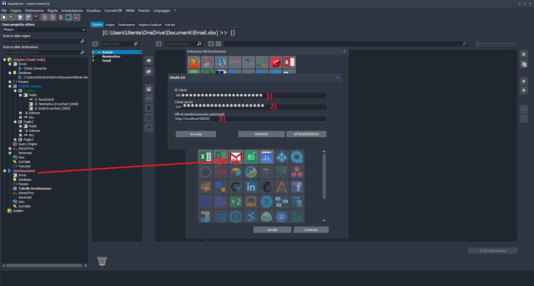Click Annulla beside the Conferma button

point(272,230)
